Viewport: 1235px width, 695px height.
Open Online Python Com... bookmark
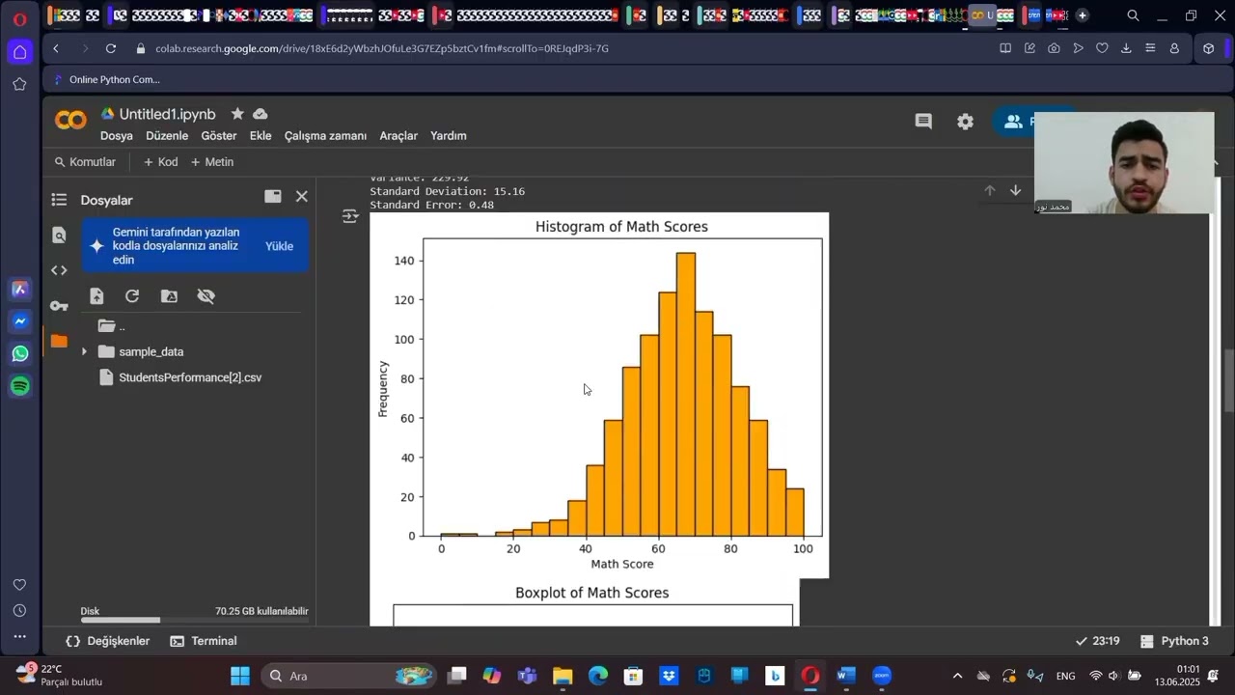pyautogui.click(x=106, y=79)
